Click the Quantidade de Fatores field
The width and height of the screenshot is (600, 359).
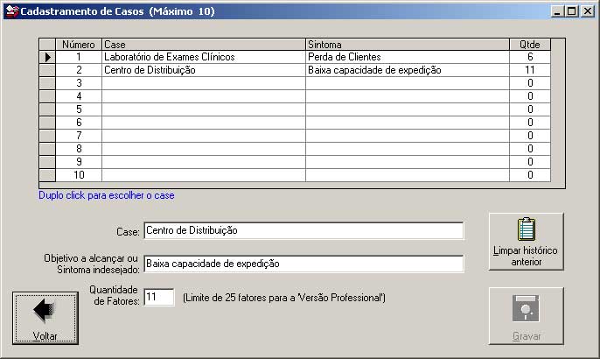click(158, 298)
